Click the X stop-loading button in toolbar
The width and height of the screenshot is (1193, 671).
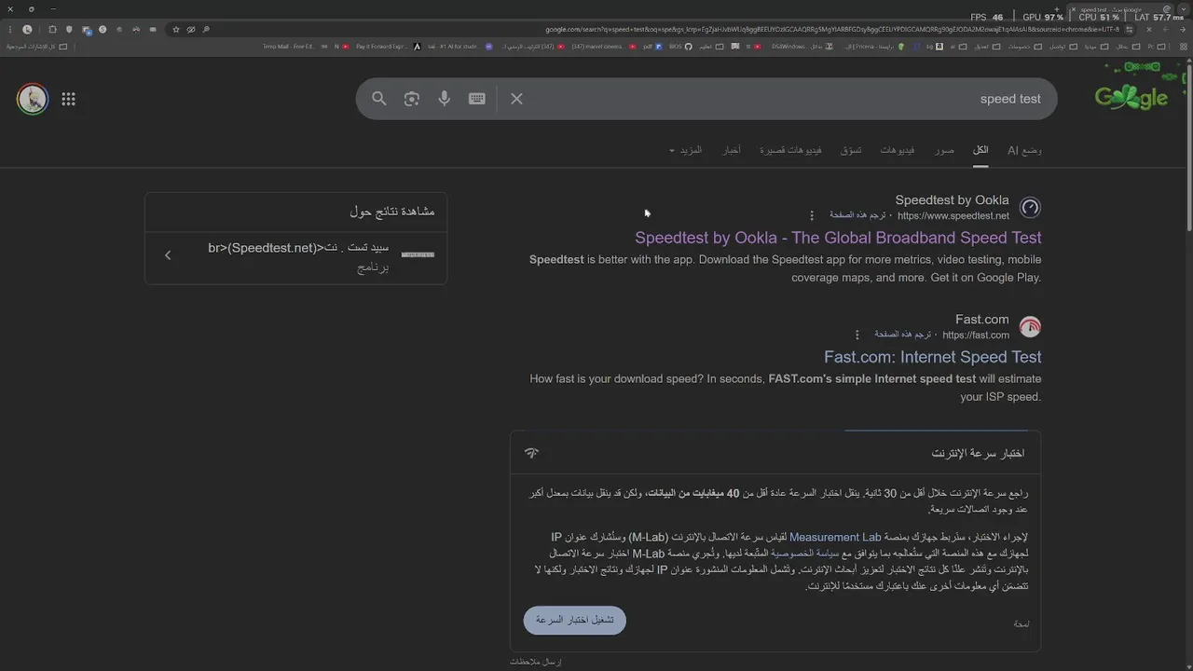pos(1149,30)
